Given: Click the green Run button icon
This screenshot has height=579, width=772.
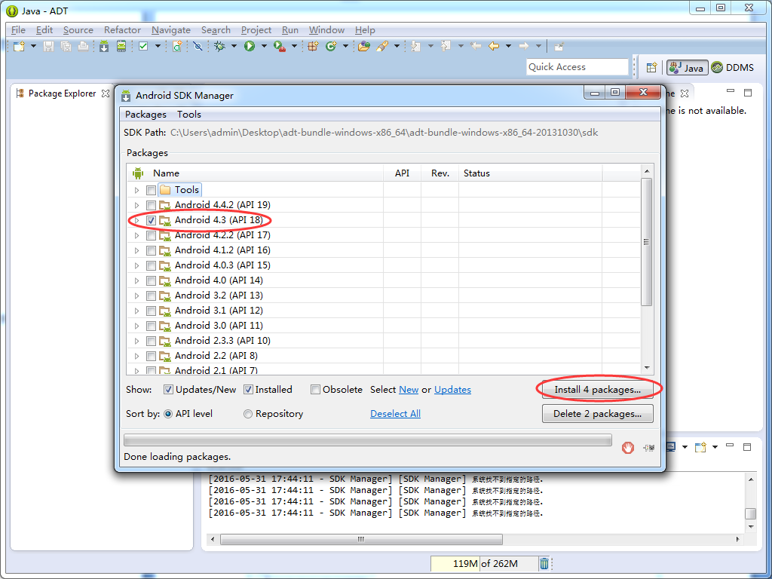Looking at the screenshot, I should (x=250, y=46).
